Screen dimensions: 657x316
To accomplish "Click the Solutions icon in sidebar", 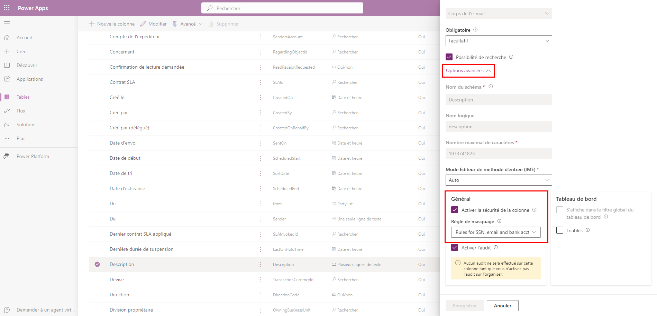I will point(7,125).
